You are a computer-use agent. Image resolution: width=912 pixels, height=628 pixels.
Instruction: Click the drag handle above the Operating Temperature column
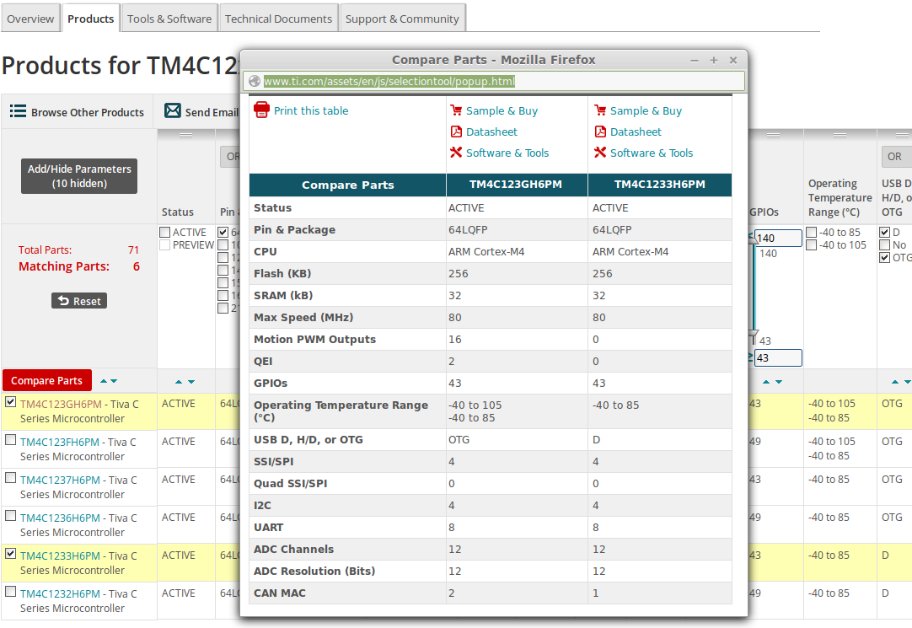pyautogui.click(x=840, y=135)
